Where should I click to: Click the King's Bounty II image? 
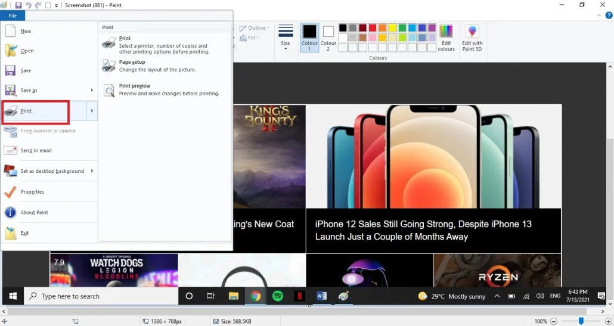[x=269, y=156]
